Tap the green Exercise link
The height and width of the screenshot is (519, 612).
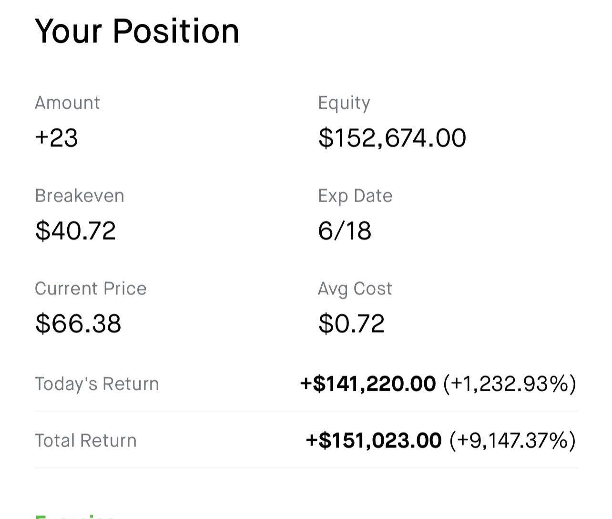(x=75, y=516)
